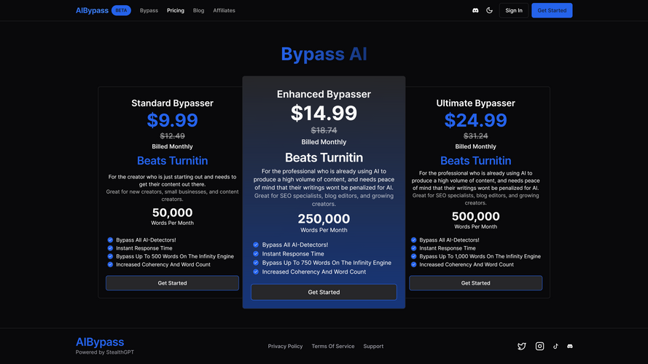
Task: Click the 500,000 words figure
Action: (476, 216)
